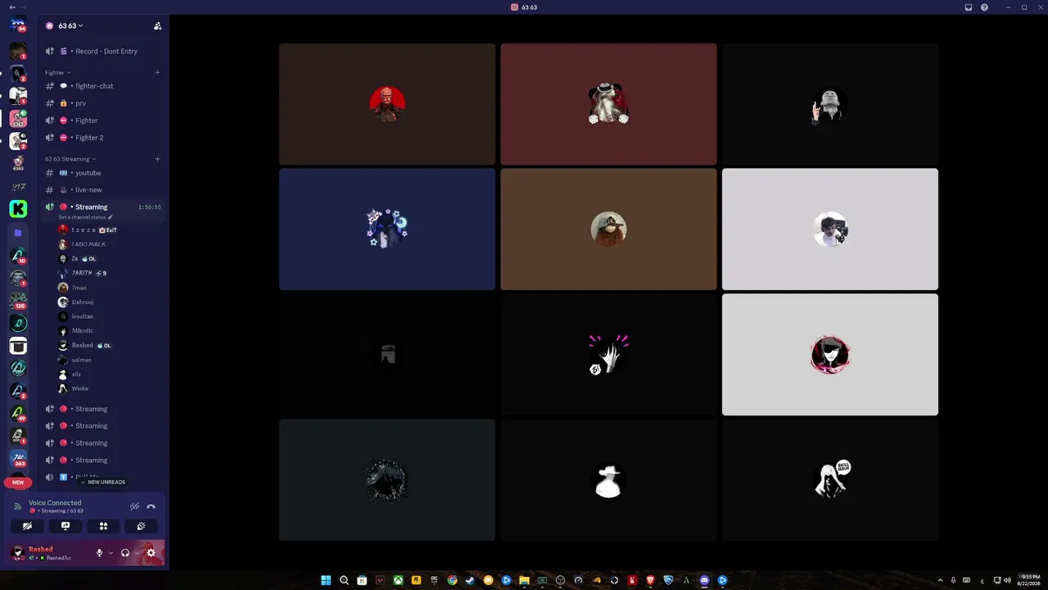Join the Fighter 2 voice channel
Screen dimensions: 1048x590
click(x=103, y=138)
